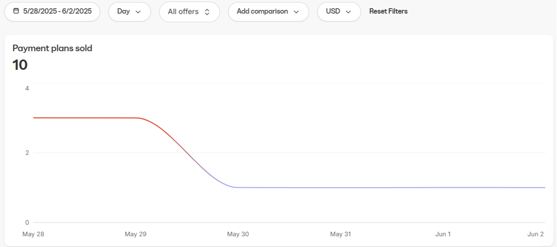Click the chevron next to USD
The width and height of the screenshot is (557, 247).
(x=348, y=12)
